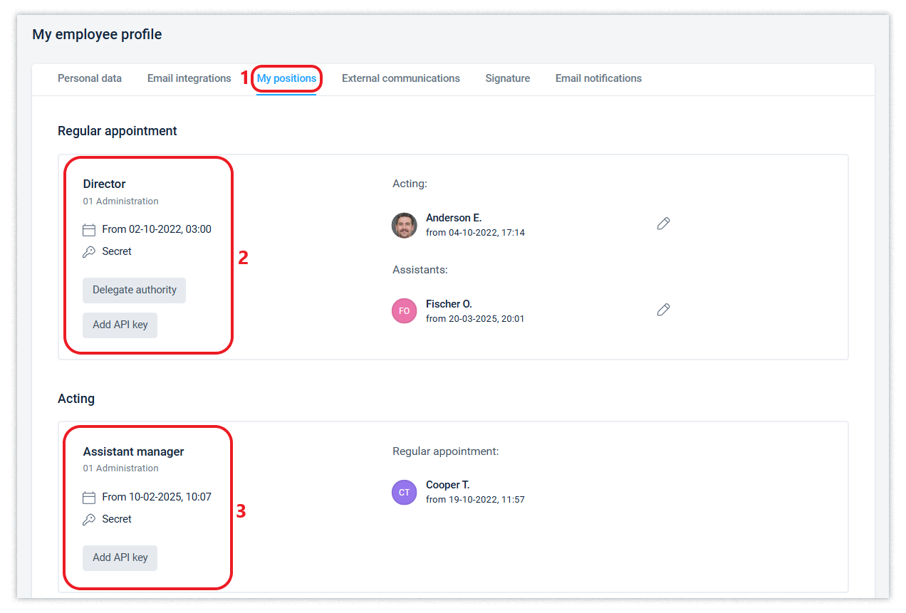
Task: Click the pencil edit icon for Fischer O.
Action: (x=663, y=310)
